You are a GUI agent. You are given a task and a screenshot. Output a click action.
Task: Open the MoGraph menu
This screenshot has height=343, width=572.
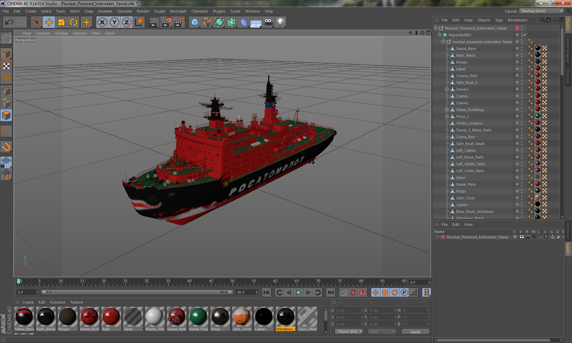[x=178, y=11]
